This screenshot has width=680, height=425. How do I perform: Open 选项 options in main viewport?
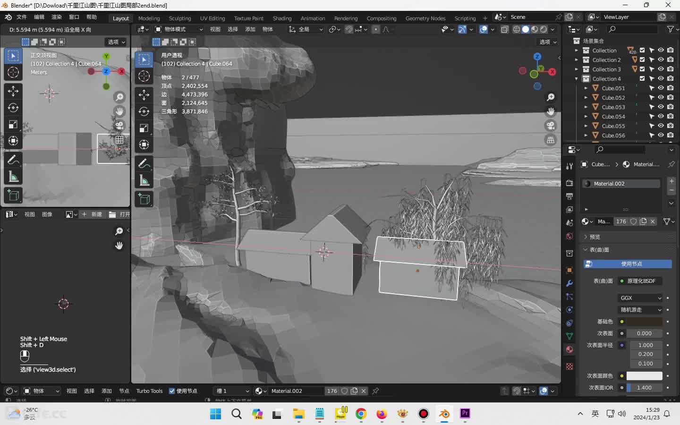[x=548, y=42]
